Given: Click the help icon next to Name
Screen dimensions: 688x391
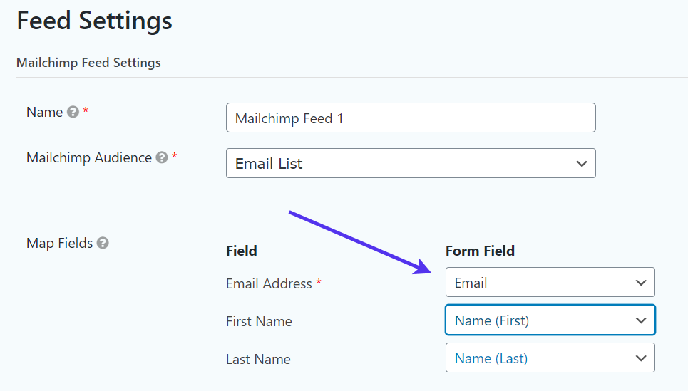Looking at the screenshot, I should click(73, 113).
